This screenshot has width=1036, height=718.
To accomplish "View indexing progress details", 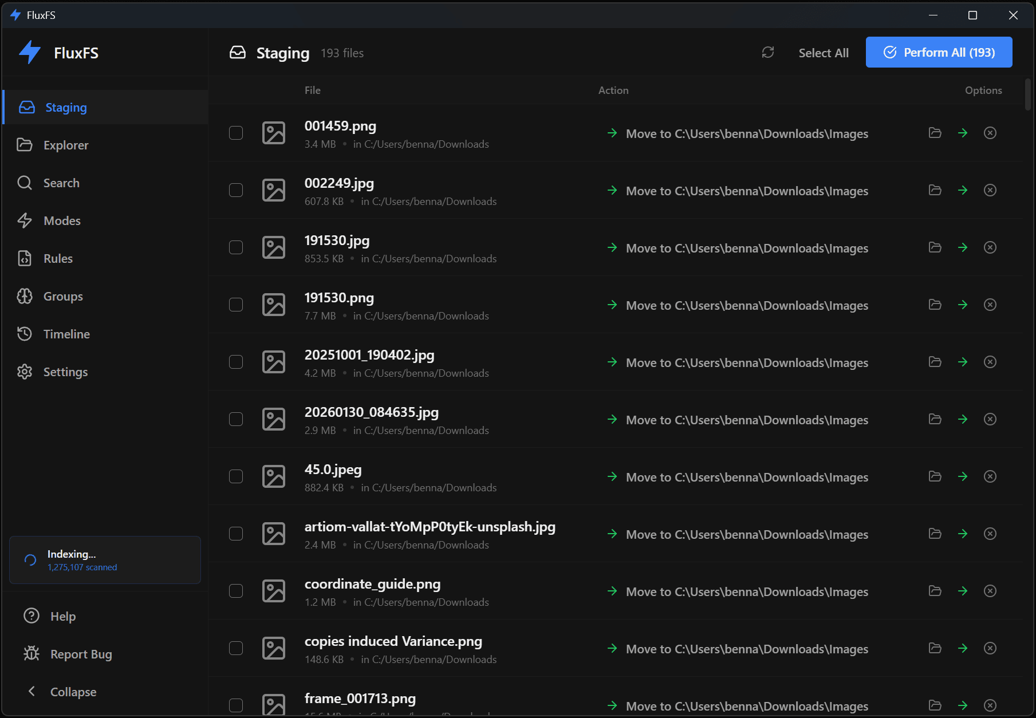I will pyautogui.click(x=105, y=560).
